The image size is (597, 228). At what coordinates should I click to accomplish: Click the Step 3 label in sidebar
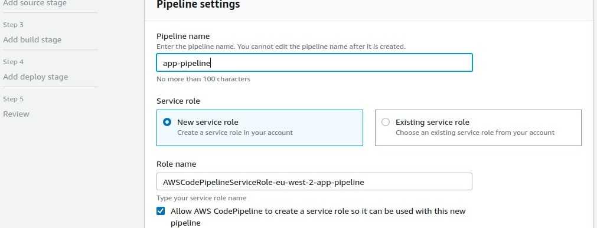(14, 25)
